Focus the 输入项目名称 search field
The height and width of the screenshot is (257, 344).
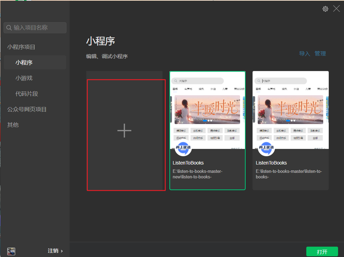35,28
